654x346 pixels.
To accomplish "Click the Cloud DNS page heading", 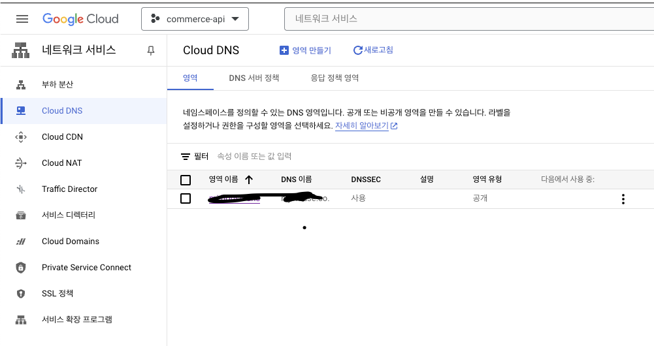I will pyautogui.click(x=211, y=50).
